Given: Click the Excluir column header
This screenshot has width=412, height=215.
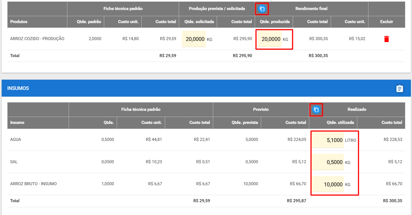Looking at the screenshot, I should point(387,22).
